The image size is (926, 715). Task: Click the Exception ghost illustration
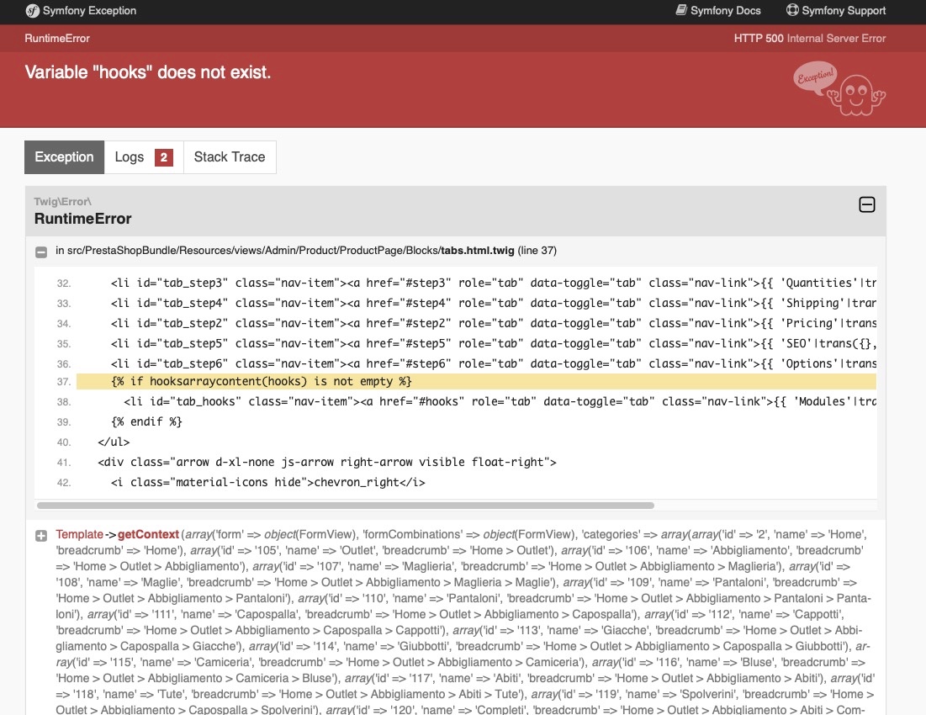coord(839,88)
